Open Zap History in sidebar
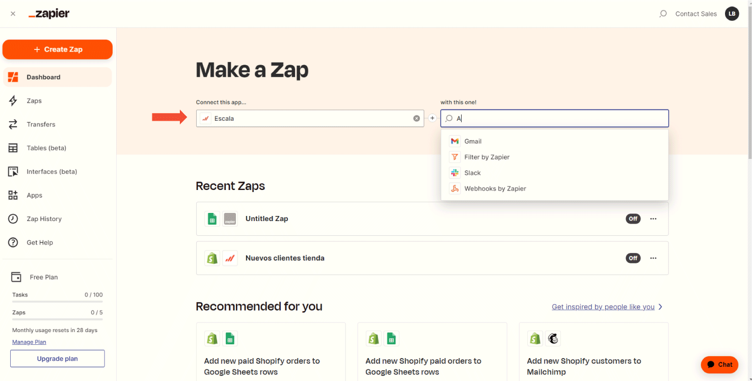This screenshot has width=752, height=381. tap(58, 219)
